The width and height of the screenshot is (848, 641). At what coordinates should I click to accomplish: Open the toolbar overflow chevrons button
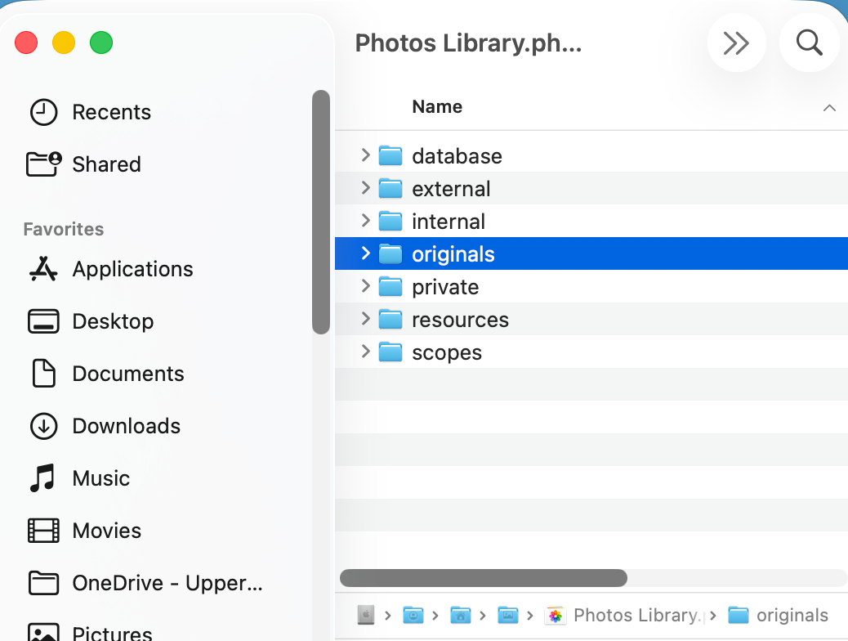pos(736,43)
